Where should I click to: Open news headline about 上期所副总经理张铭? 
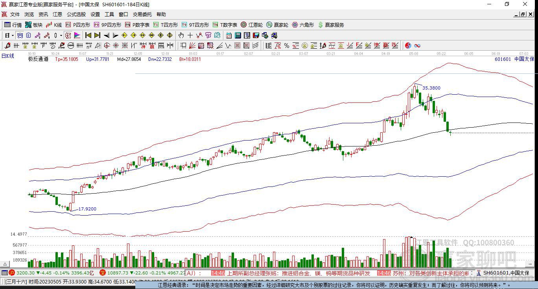tap(298, 273)
